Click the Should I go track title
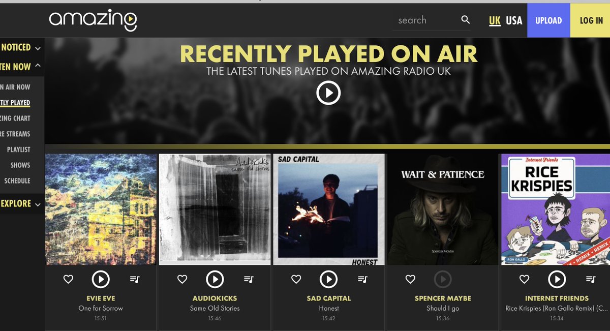This screenshot has width=610, height=331. tap(443, 308)
